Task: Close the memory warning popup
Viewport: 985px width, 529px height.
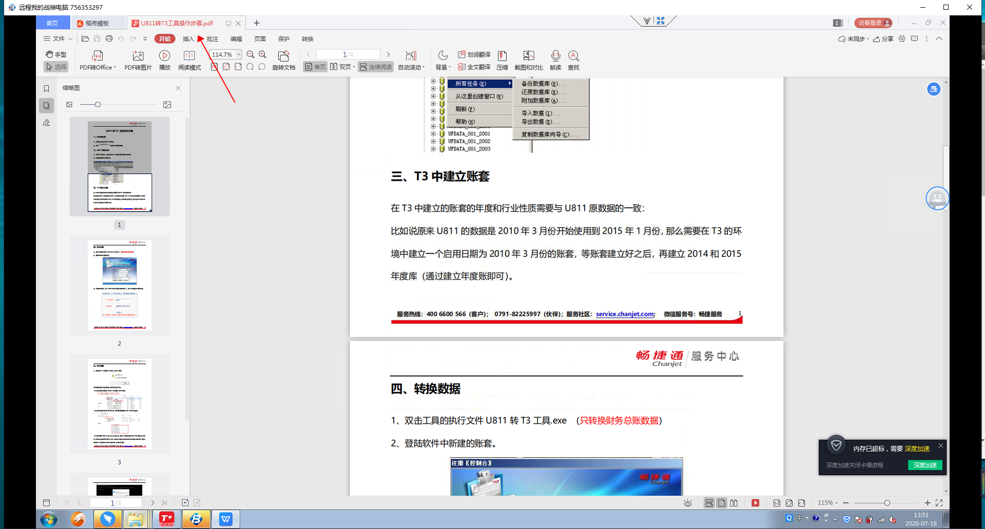Action: click(941, 445)
